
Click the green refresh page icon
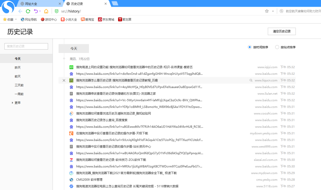click(x=28, y=11)
